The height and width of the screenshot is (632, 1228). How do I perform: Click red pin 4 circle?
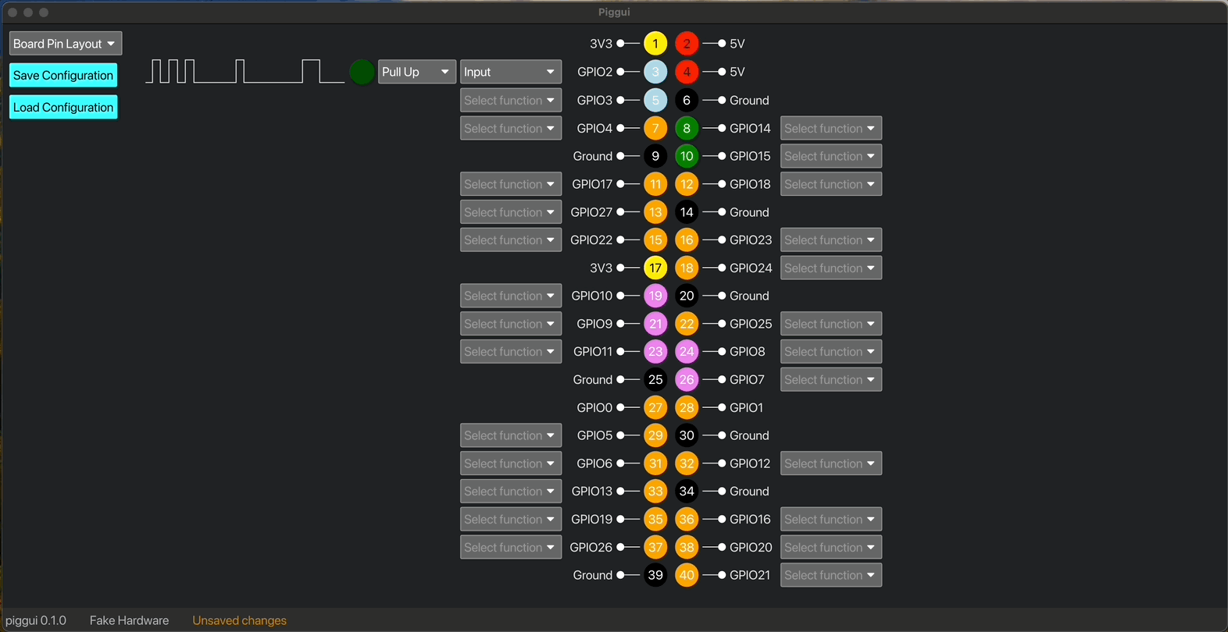(687, 72)
